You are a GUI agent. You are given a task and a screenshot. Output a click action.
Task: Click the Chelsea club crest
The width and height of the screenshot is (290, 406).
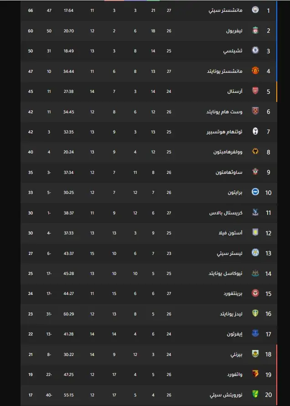[x=255, y=50]
